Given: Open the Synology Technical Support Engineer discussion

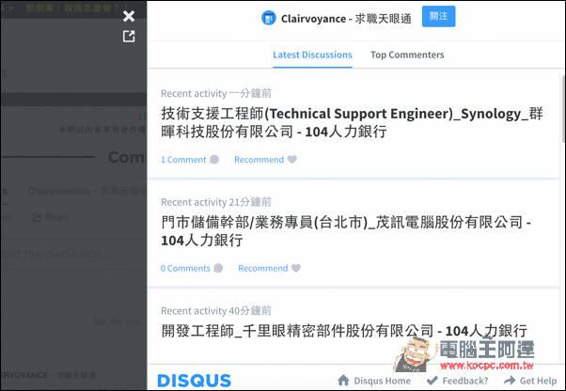Looking at the screenshot, I should tap(352, 122).
